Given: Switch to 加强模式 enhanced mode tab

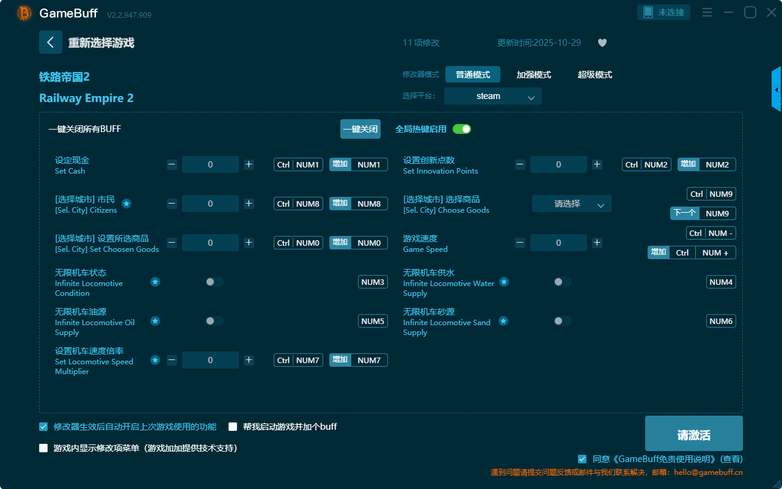Looking at the screenshot, I should tap(533, 75).
